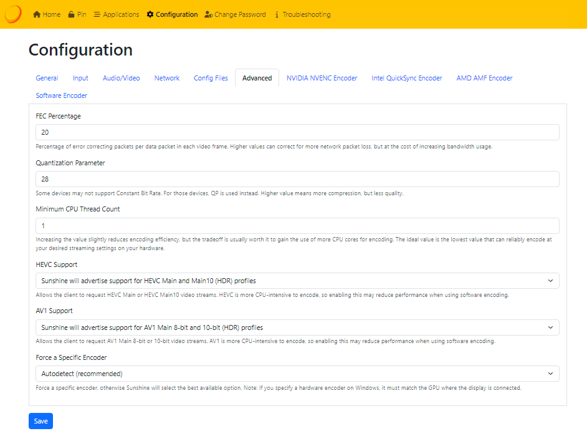
Task: Open the Network tab
Action: click(167, 79)
